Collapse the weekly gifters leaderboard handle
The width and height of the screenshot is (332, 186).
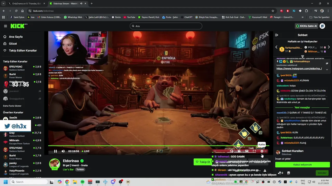click(x=302, y=56)
